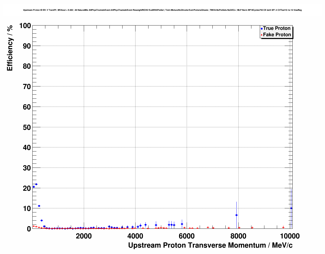Click the blue True Proton legend marker
325x254 pixels.
pos(262,29)
